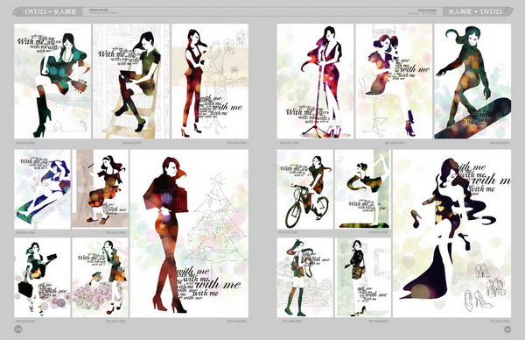Open the woman watering flowers thumbnail
The image size is (525, 340).
point(100,278)
